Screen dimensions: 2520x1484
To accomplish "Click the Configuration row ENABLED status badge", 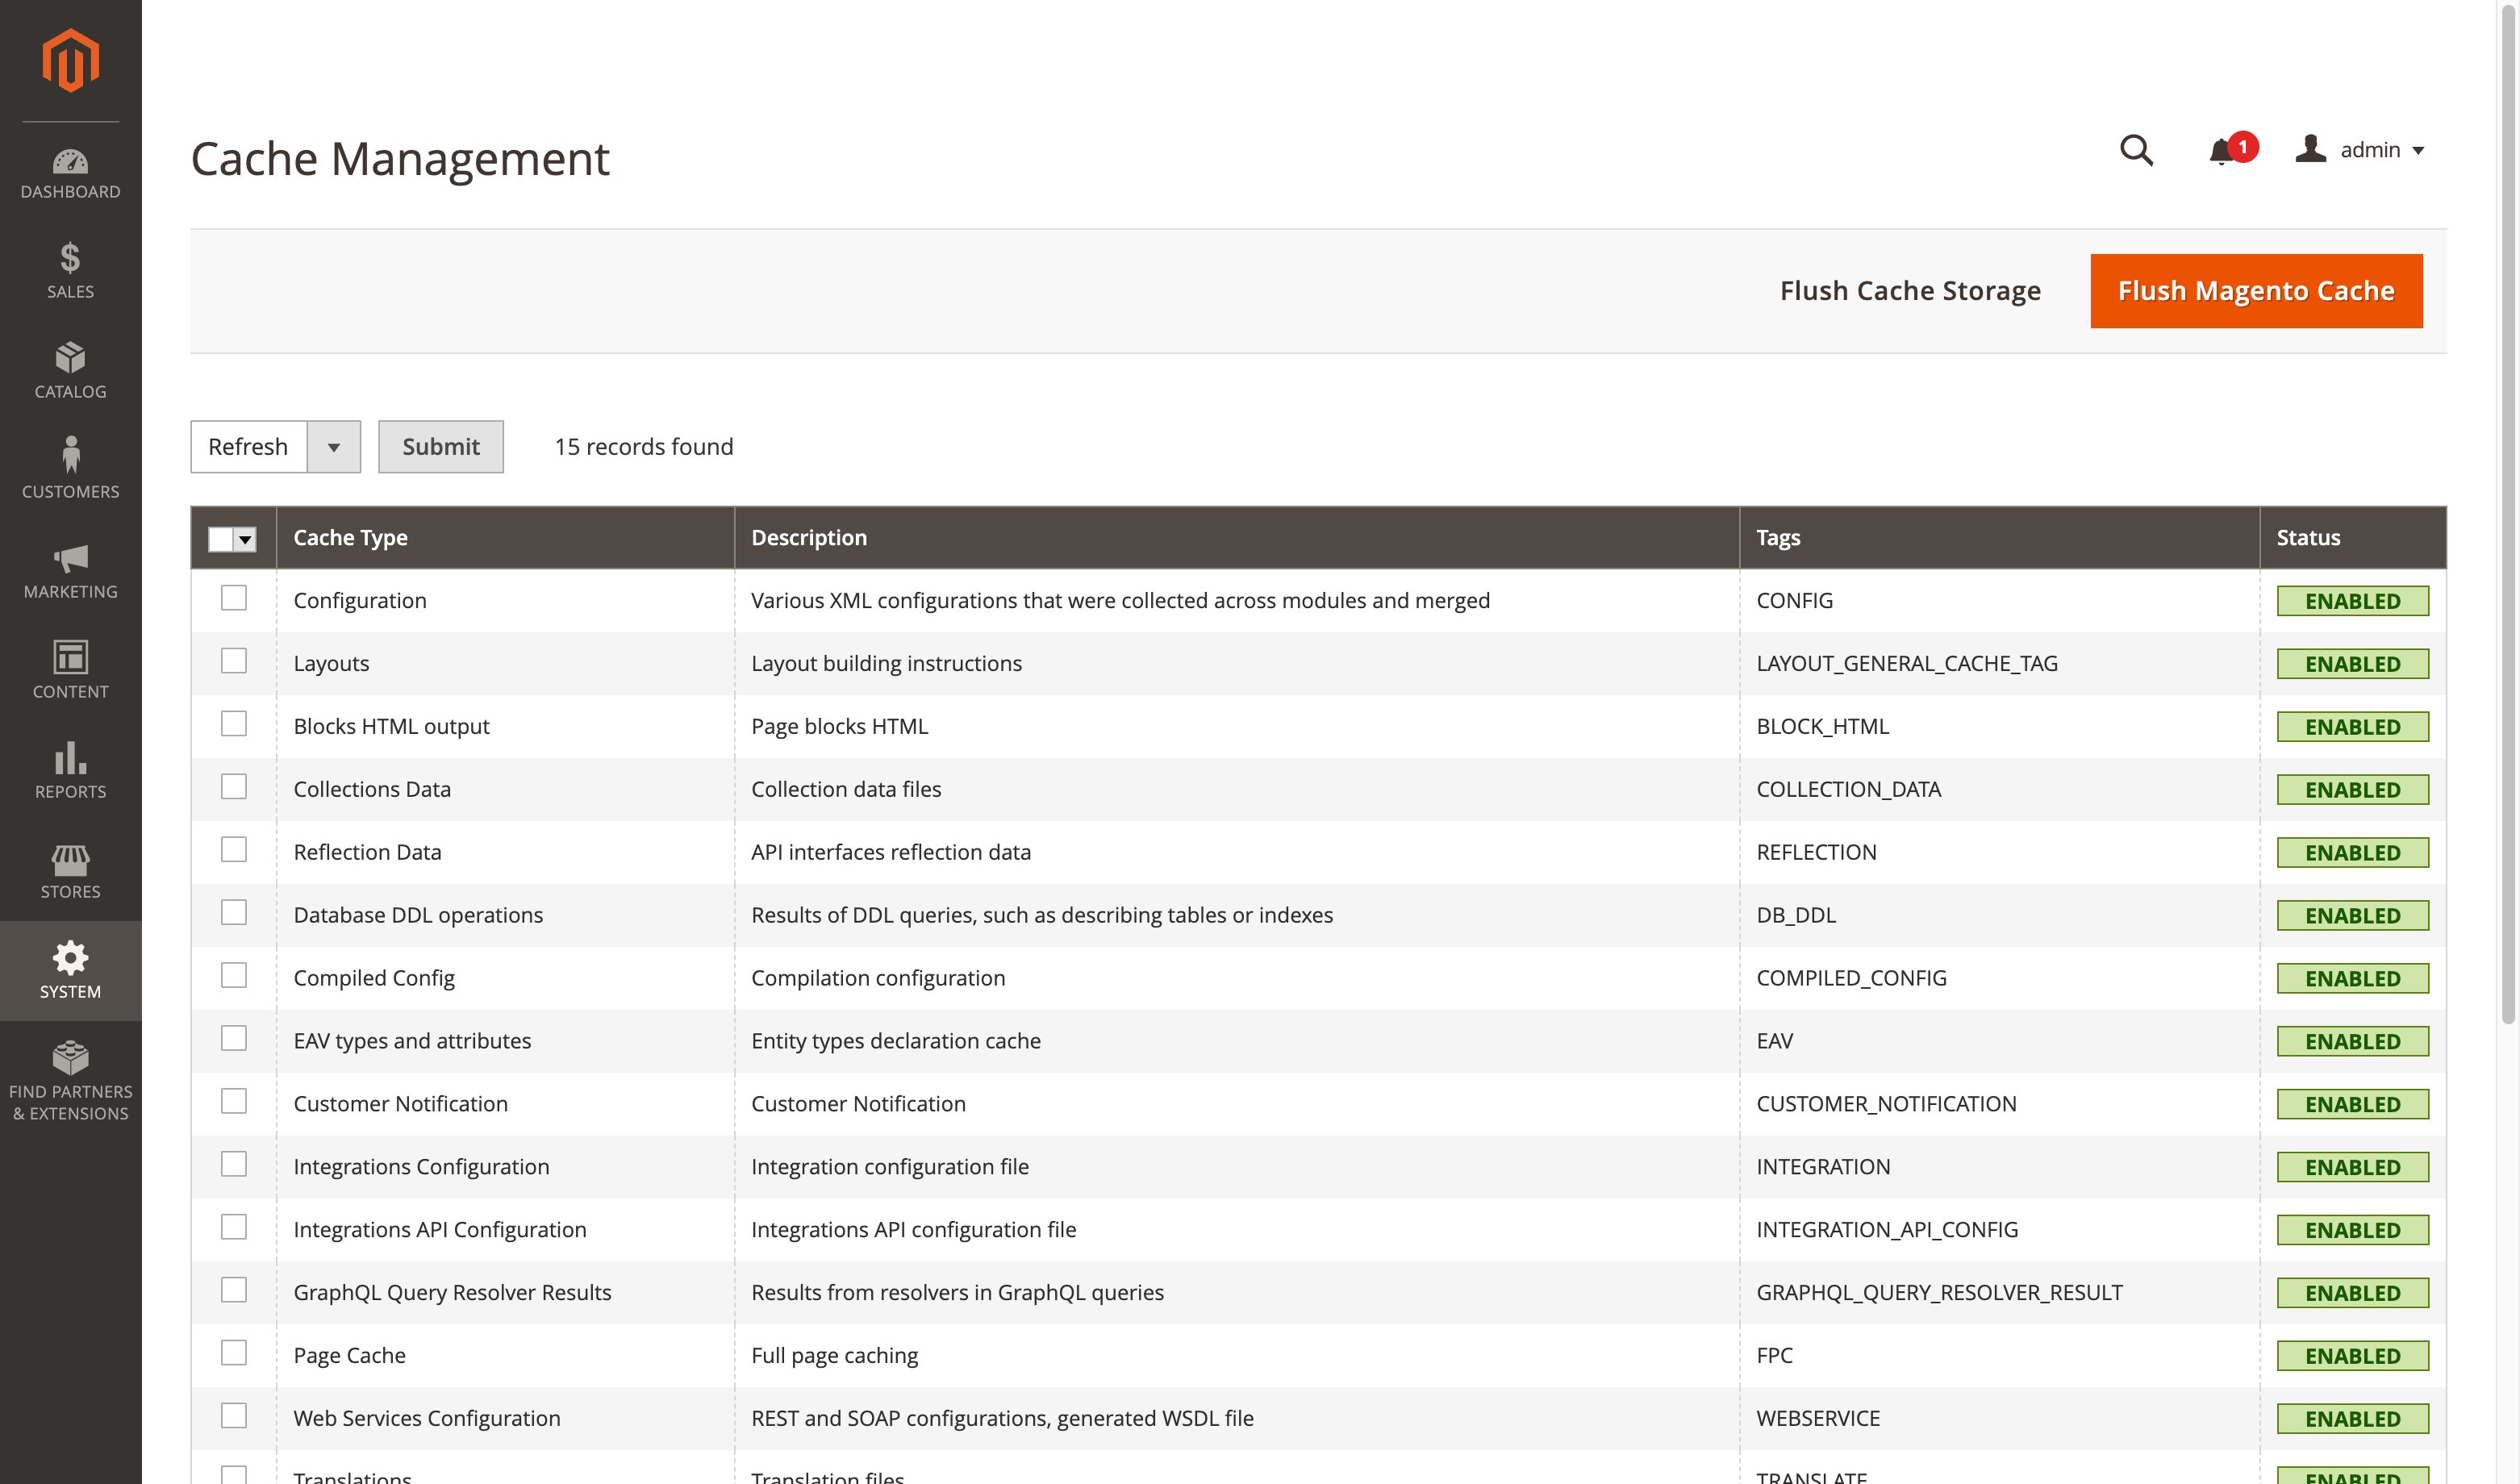I will [2353, 600].
